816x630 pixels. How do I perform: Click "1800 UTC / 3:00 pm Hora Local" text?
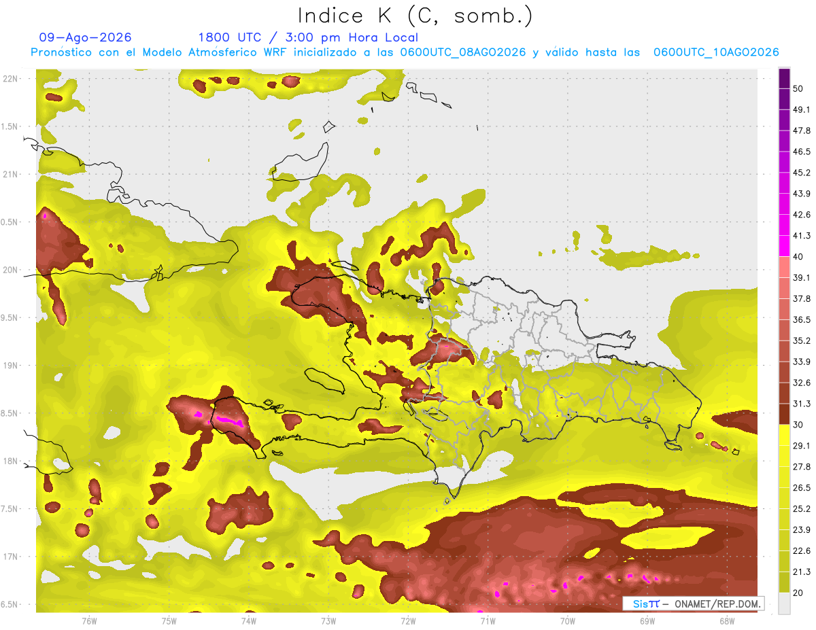click(308, 37)
